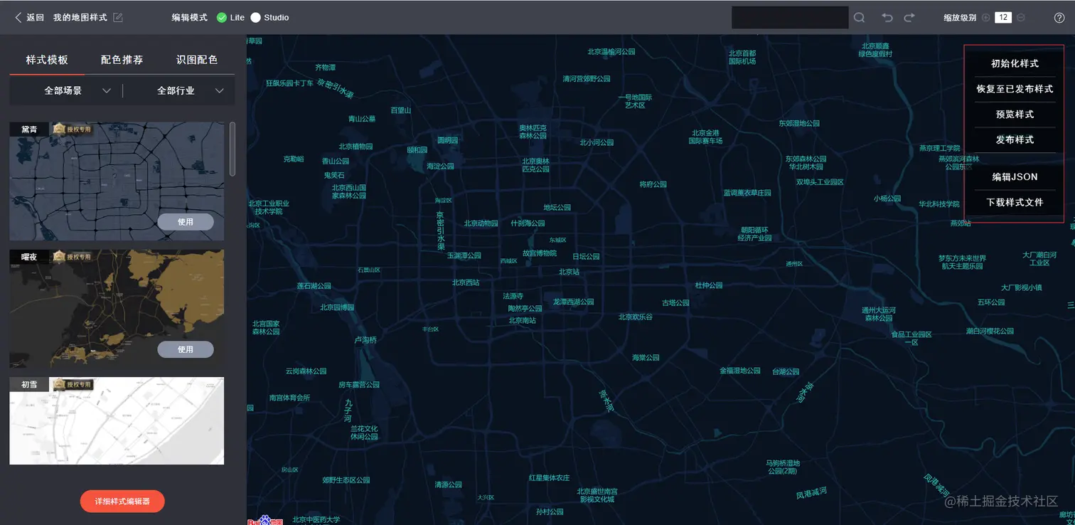The width and height of the screenshot is (1075, 525).
Task: Choose 恢复至已发布样式 from the menu
Action: tap(1015, 89)
